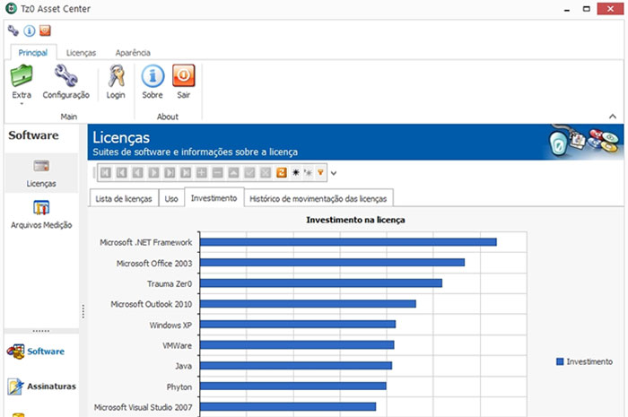Click the Microsoft Outlook 2010 label
The width and height of the screenshot is (628, 417).
coord(152,304)
